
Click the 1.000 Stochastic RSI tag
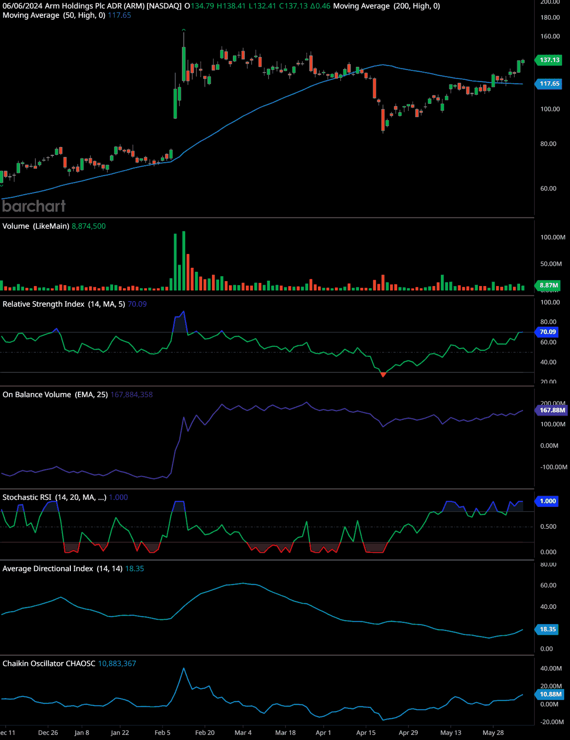[547, 501]
